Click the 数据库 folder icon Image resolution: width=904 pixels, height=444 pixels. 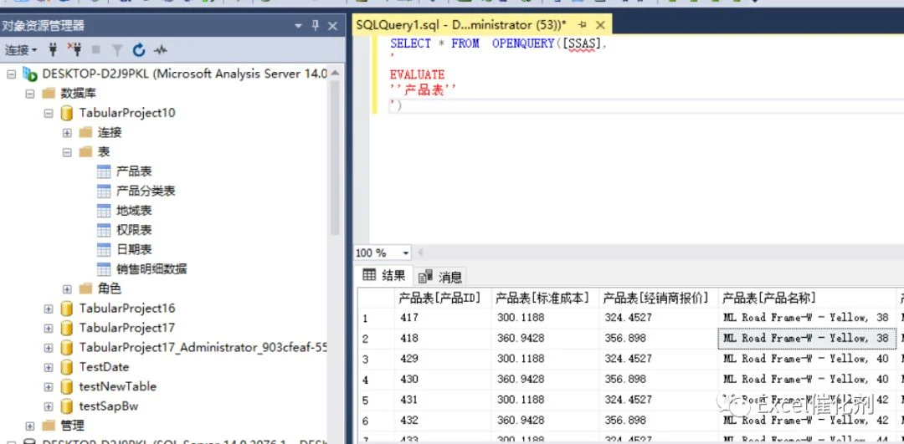tap(49, 94)
